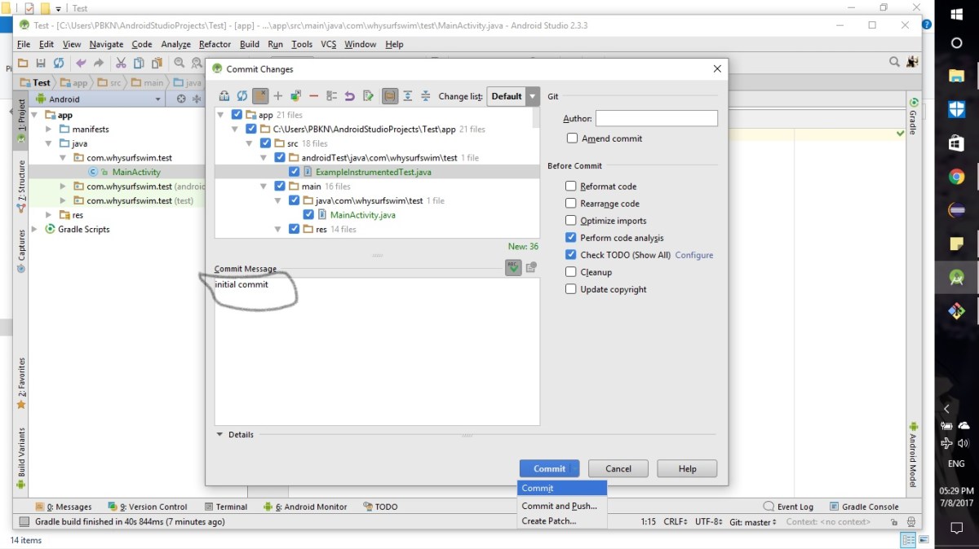
Task: Click Expand All icon in commit toolbar
Action: pos(408,96)
